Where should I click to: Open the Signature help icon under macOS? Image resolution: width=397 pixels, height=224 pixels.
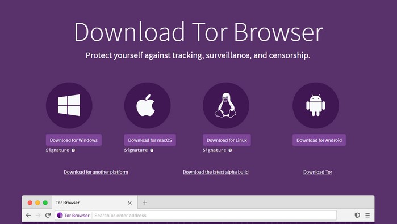[152, 150]
